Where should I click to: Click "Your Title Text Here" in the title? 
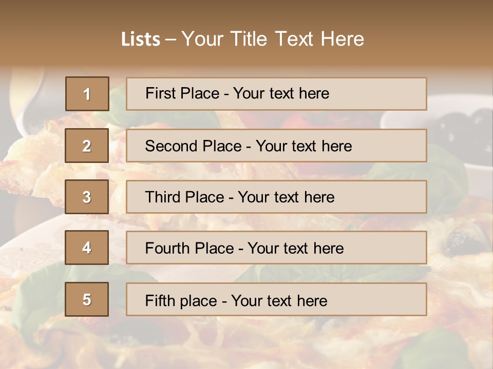click(x=273, y=39)
